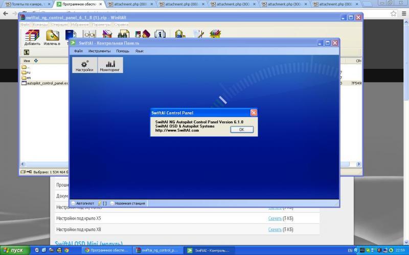Open the Инструменты menu
The image size is (409, 255).
tap(99, 51)
